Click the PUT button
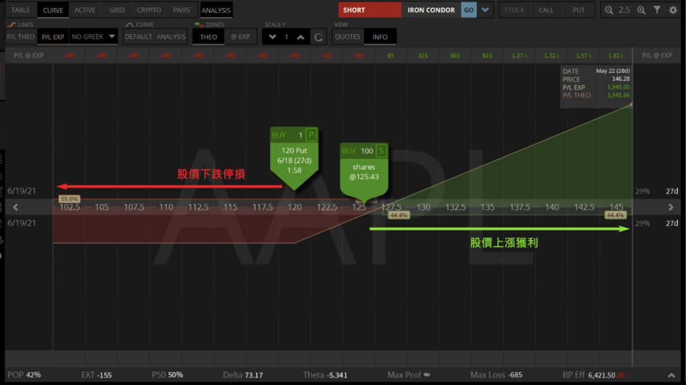Screen dimensions: 686x385 click(x=579, y=10)
